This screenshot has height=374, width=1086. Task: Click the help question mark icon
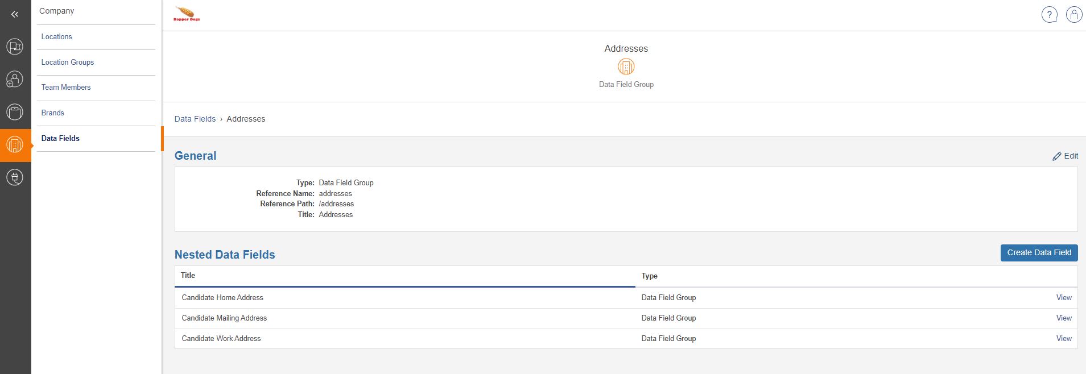pyautogui.click(x=1049, y=15)
